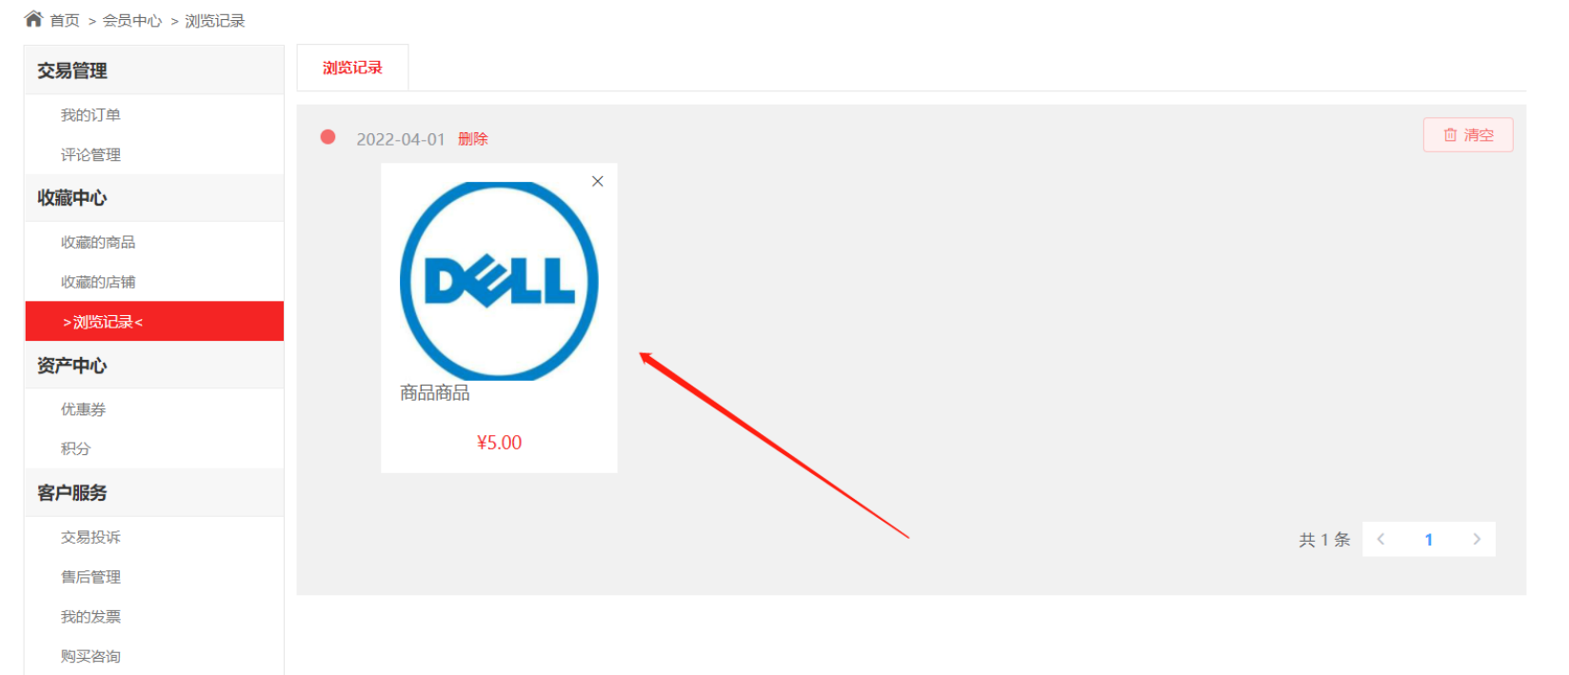
Task: Go to 收藏的店铺 page
Action: 98,282
